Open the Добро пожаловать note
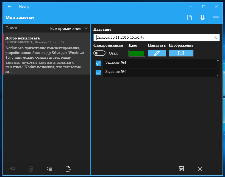 [x=47, y=54]
